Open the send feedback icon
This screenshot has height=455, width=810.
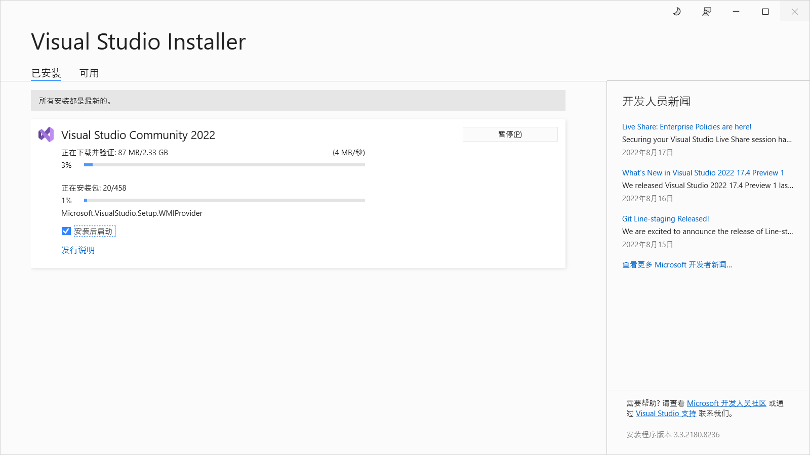click(x=707, y=12)
